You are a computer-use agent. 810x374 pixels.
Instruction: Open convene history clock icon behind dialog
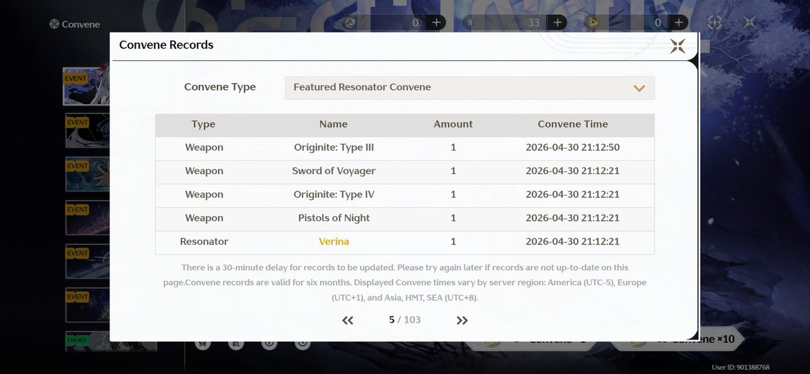[x=302, y=343]
